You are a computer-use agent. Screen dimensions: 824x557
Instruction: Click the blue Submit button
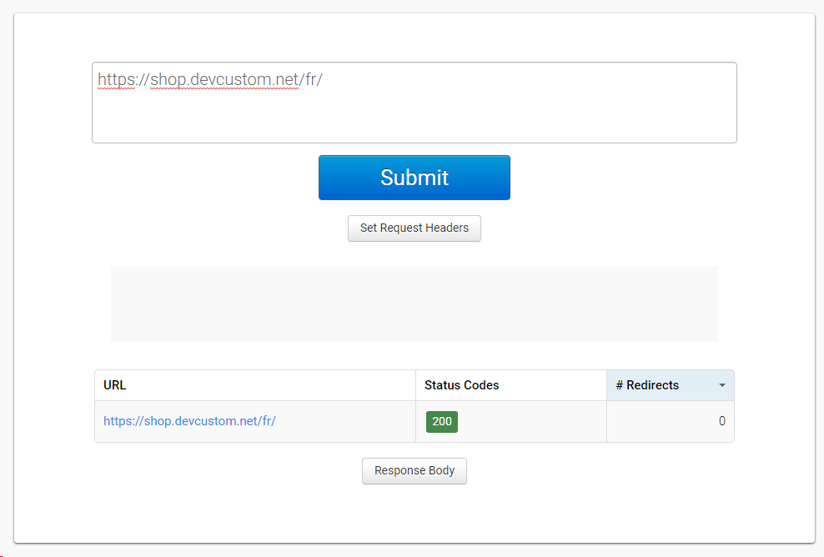coord(415,178)
